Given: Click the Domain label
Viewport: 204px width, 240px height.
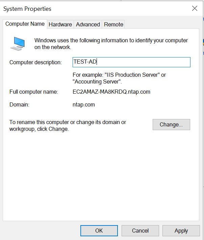Looking at the screenshot, I should tap(19, 105).
